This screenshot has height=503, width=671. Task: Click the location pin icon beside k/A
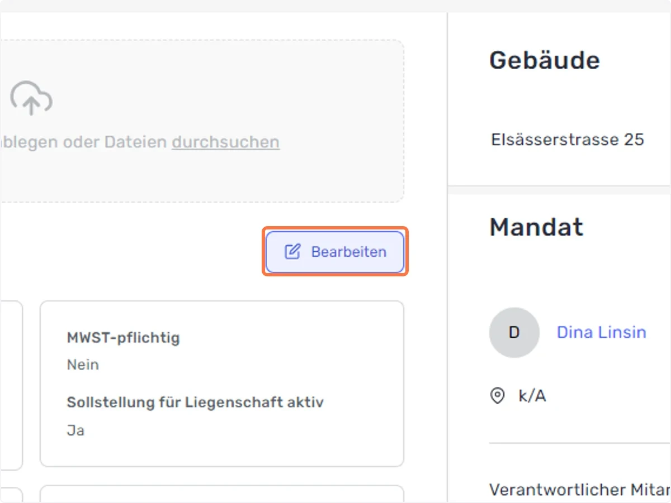tap(497, 396)
